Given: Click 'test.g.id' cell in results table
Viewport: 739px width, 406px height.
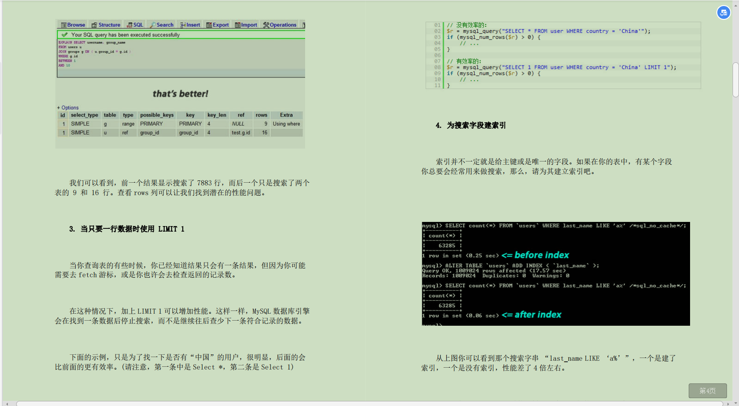Looking at the screenshot, I should pyautogui.click(x=241, y=132).
